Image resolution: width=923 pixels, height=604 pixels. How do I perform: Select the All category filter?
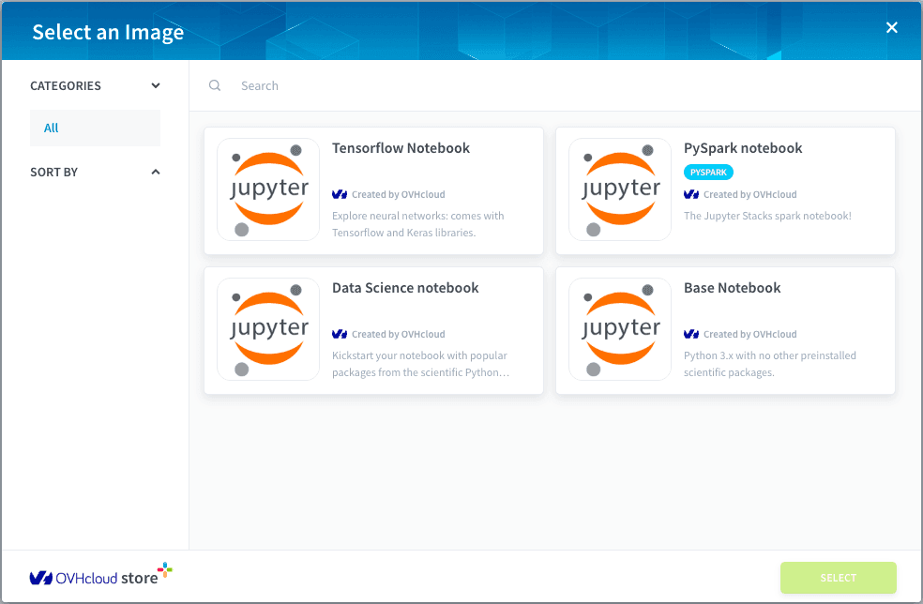[x=95, y=128]
